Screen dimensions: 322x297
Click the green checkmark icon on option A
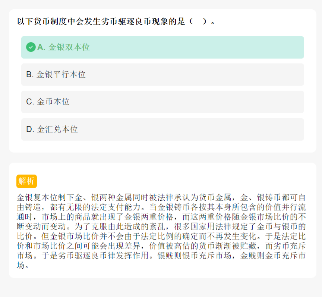click(31, 47)
